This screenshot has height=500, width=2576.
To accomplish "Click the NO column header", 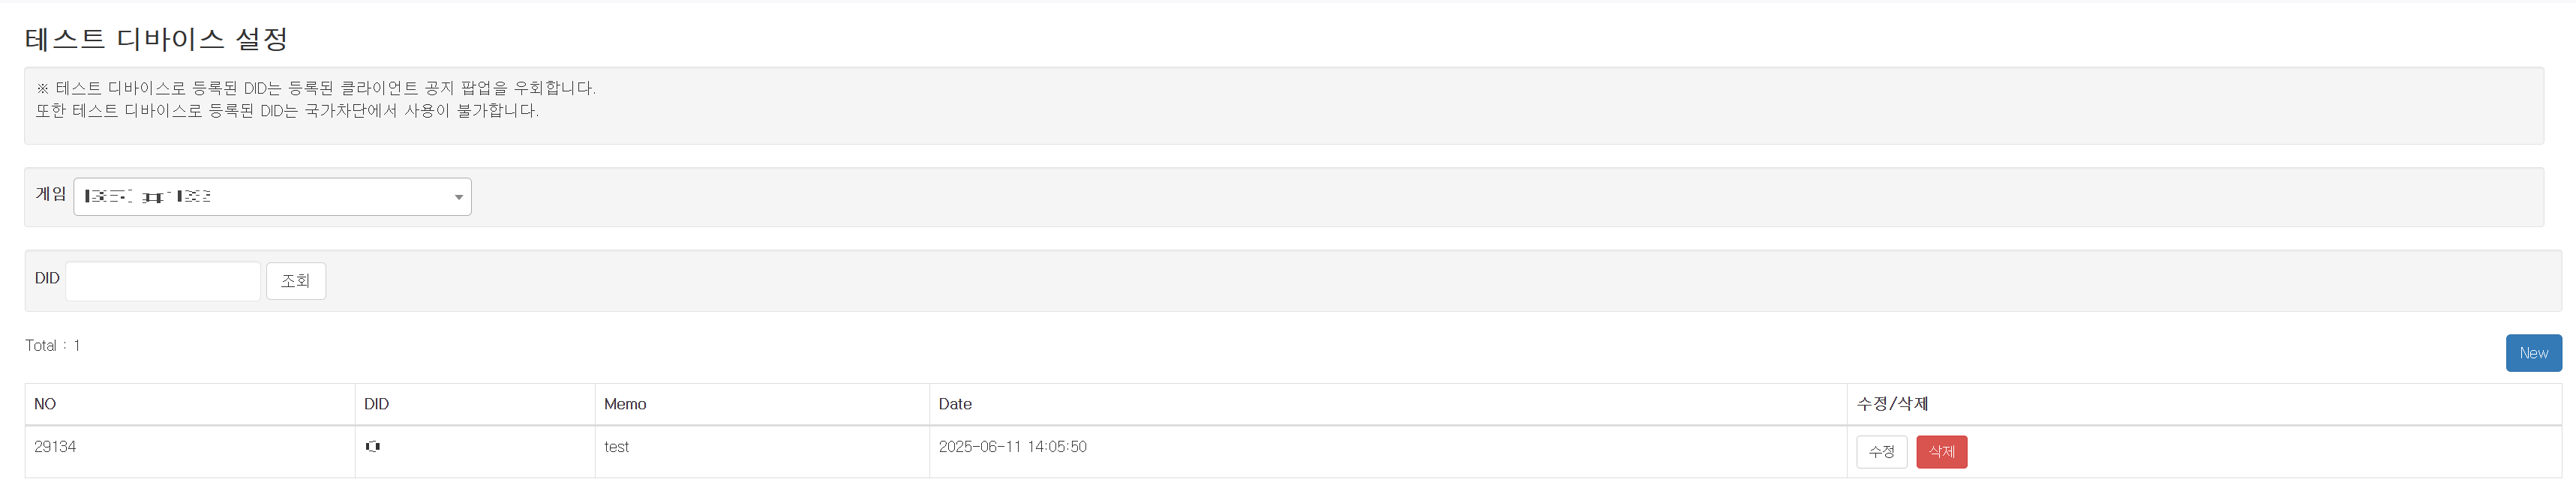I will point(45,404).
